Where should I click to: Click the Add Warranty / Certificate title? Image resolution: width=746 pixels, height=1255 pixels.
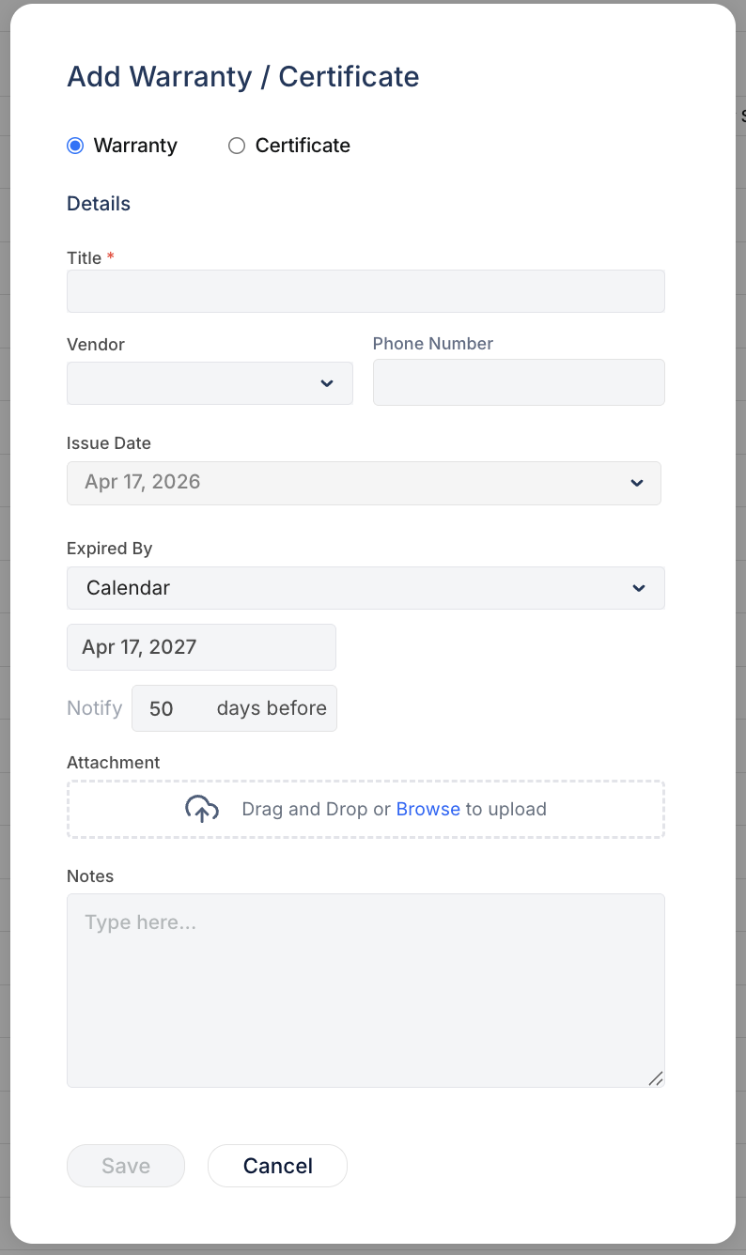pyautogui.click(x=242, y=77)
